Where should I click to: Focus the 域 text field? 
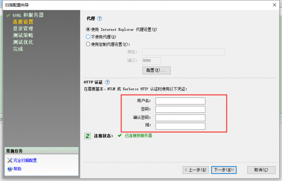tap(180, 126)
